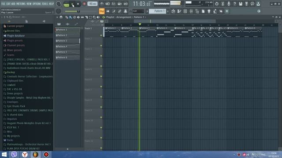The image size is (282, 158).
Task: Open the plugin picker plug icon
Action: 209,11
